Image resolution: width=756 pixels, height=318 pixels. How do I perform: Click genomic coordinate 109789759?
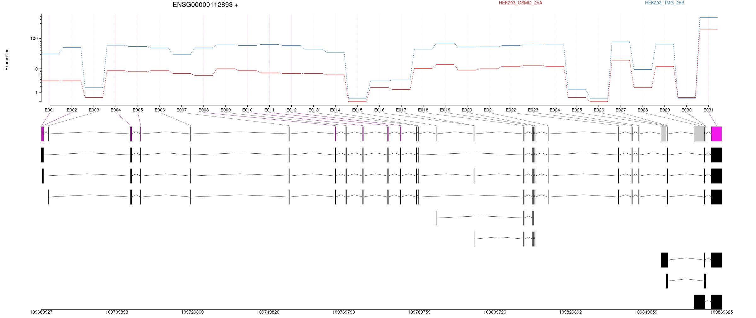tap(419, 312)
